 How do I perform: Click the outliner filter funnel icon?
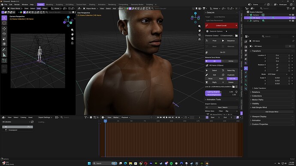coord(288,9)
